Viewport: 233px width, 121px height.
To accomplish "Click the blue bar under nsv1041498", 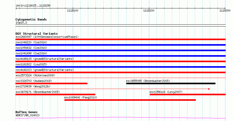I will [120, 56].
